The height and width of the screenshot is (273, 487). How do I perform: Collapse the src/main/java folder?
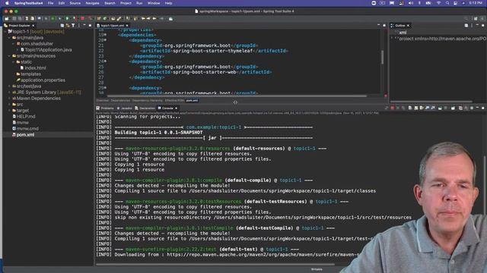click(x=9, y=38)
